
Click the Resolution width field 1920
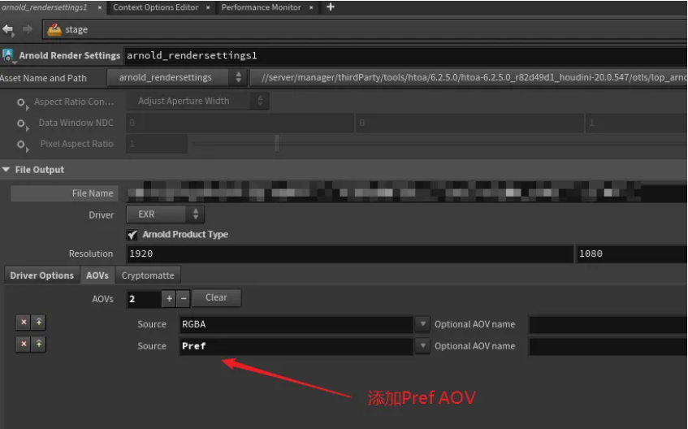tap(350, 253)
